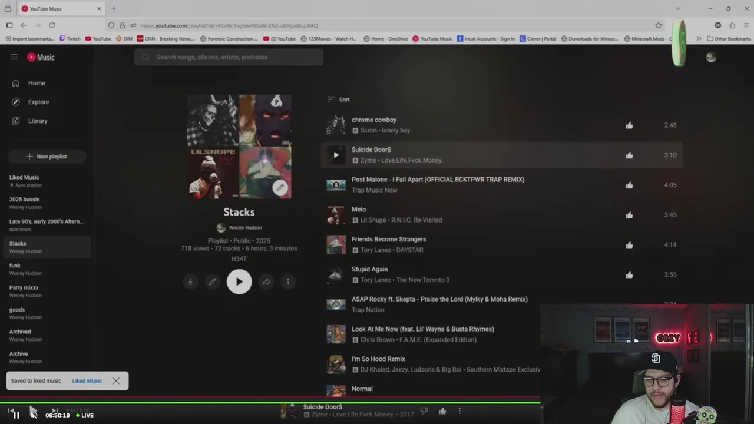Viewport: 754px width, 424px height.
Task: Click the pencil overlay on the playlist artwork
Action: coord(280,188)
